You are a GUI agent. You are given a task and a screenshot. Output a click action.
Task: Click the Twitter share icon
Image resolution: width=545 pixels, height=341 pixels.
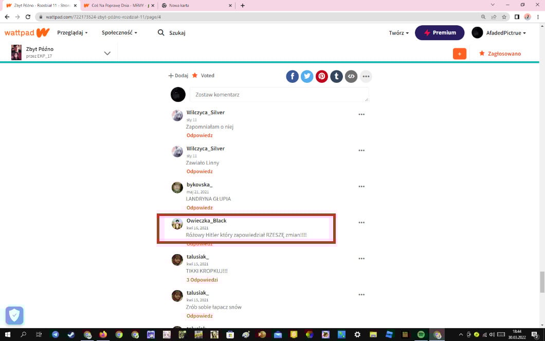click(x=307, y=77)
